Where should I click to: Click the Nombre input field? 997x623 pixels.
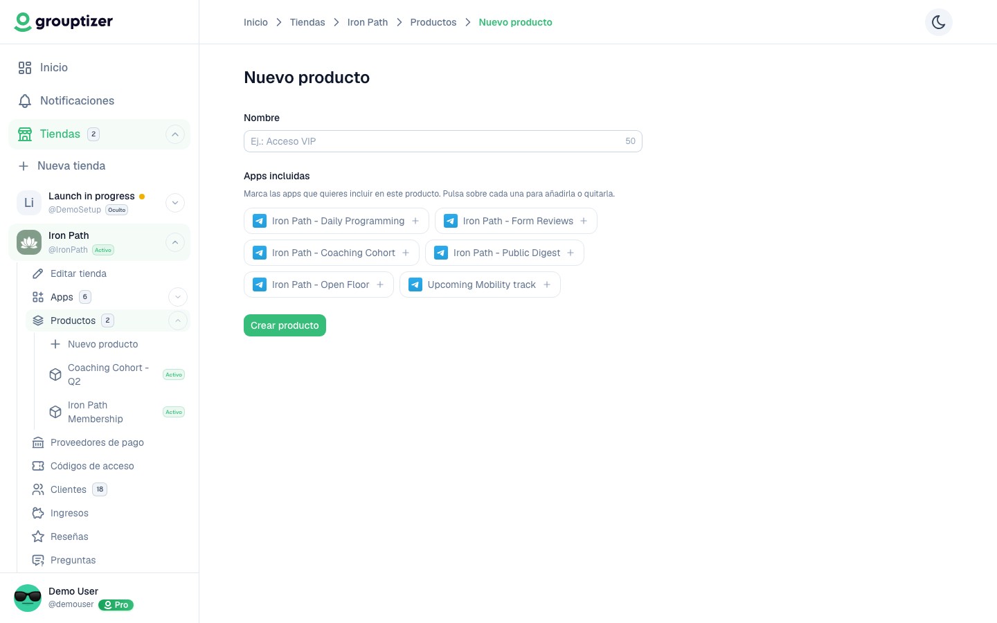(443, 141)
